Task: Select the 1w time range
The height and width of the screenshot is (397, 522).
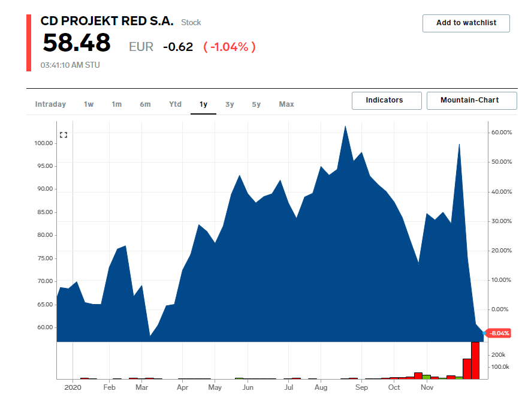Action: [89, 104]
